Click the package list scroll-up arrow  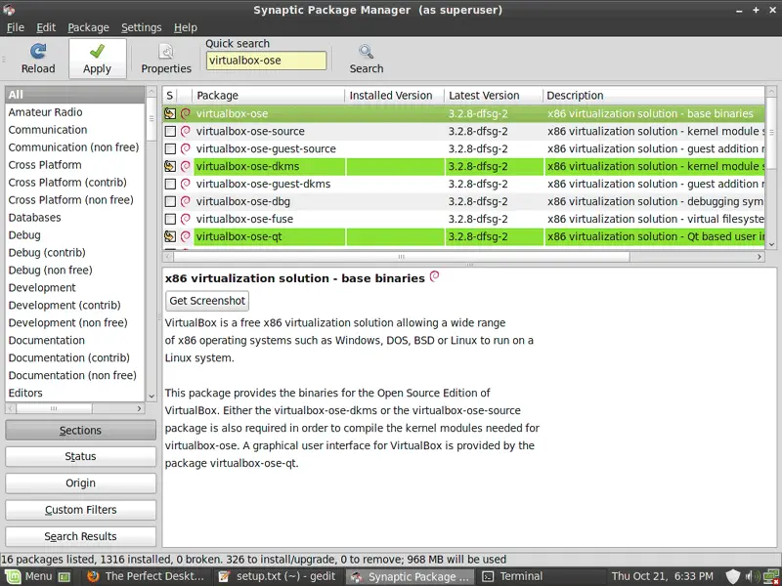(771, 92)
